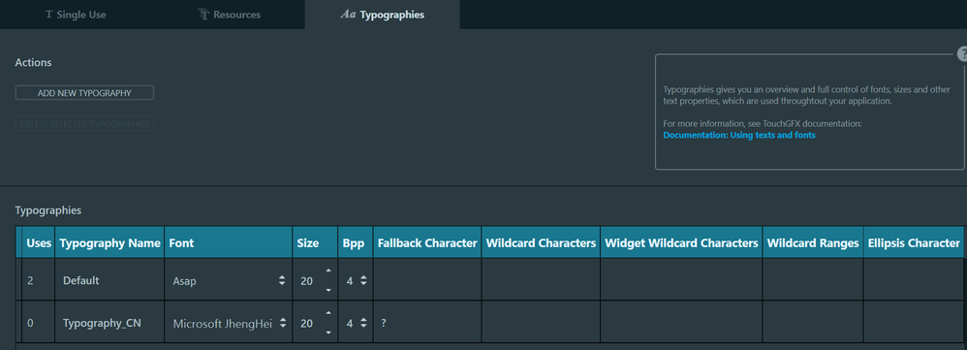Open Font dropdown showing Microsoft JhengHei
The image size is (967, 350).
pyautogui.click(x=228, y=323)
